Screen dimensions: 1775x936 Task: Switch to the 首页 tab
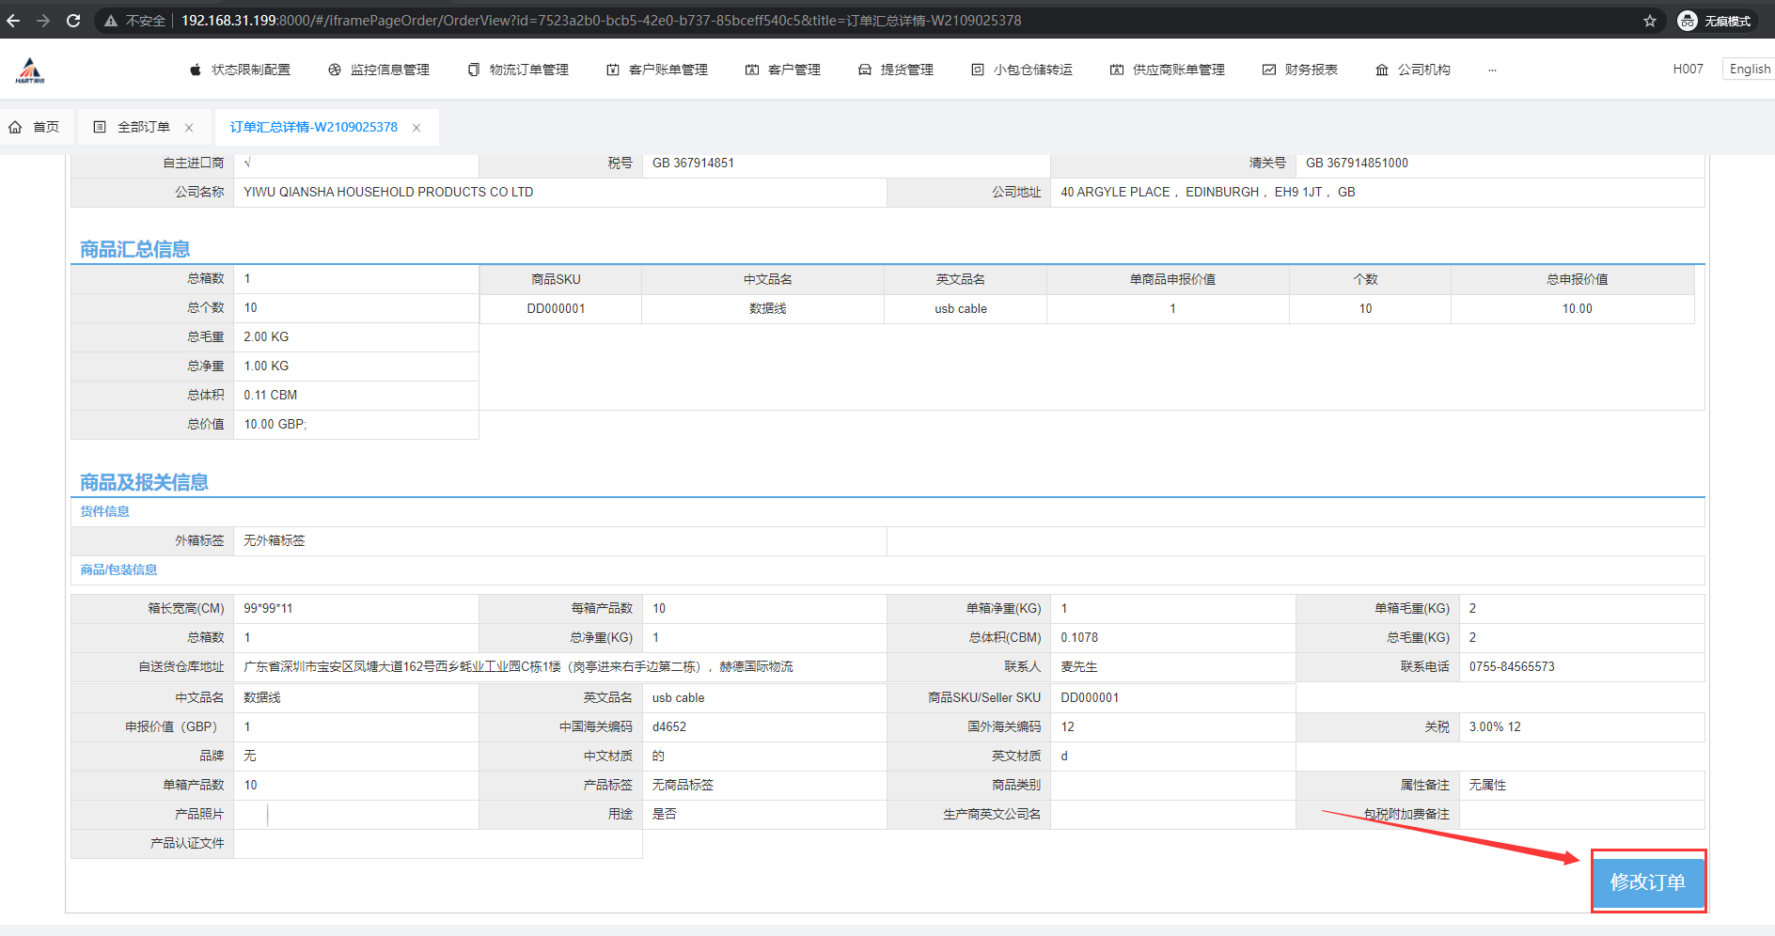click(35, 127)
